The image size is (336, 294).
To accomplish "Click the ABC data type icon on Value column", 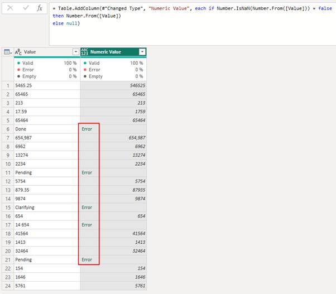I will 18,52.
